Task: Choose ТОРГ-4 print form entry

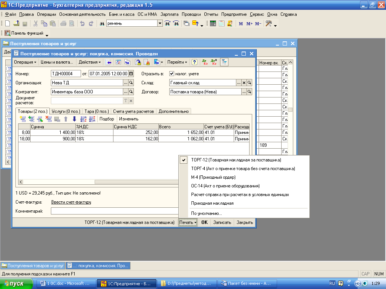Action: 243,169
